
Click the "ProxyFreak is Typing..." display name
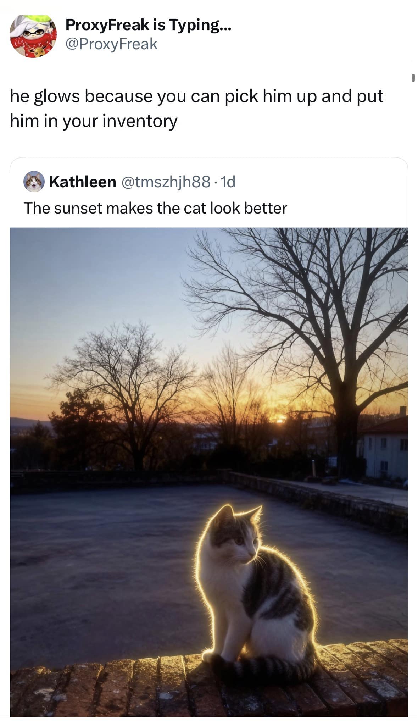coord(148,25)
